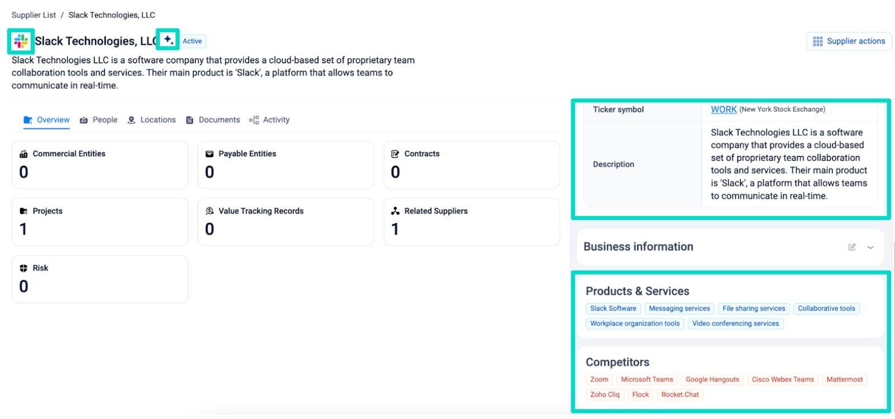Screen dimensions: 895x419
Task: Open the Supplier actions menu
Action: [x=849, y=41]
